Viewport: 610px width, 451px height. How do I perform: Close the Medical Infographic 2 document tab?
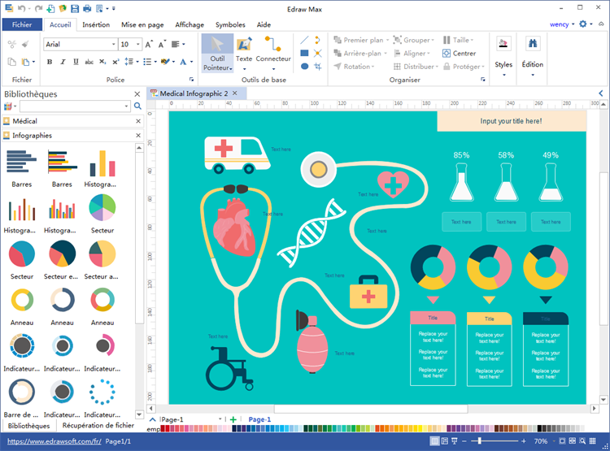[234, 93]
